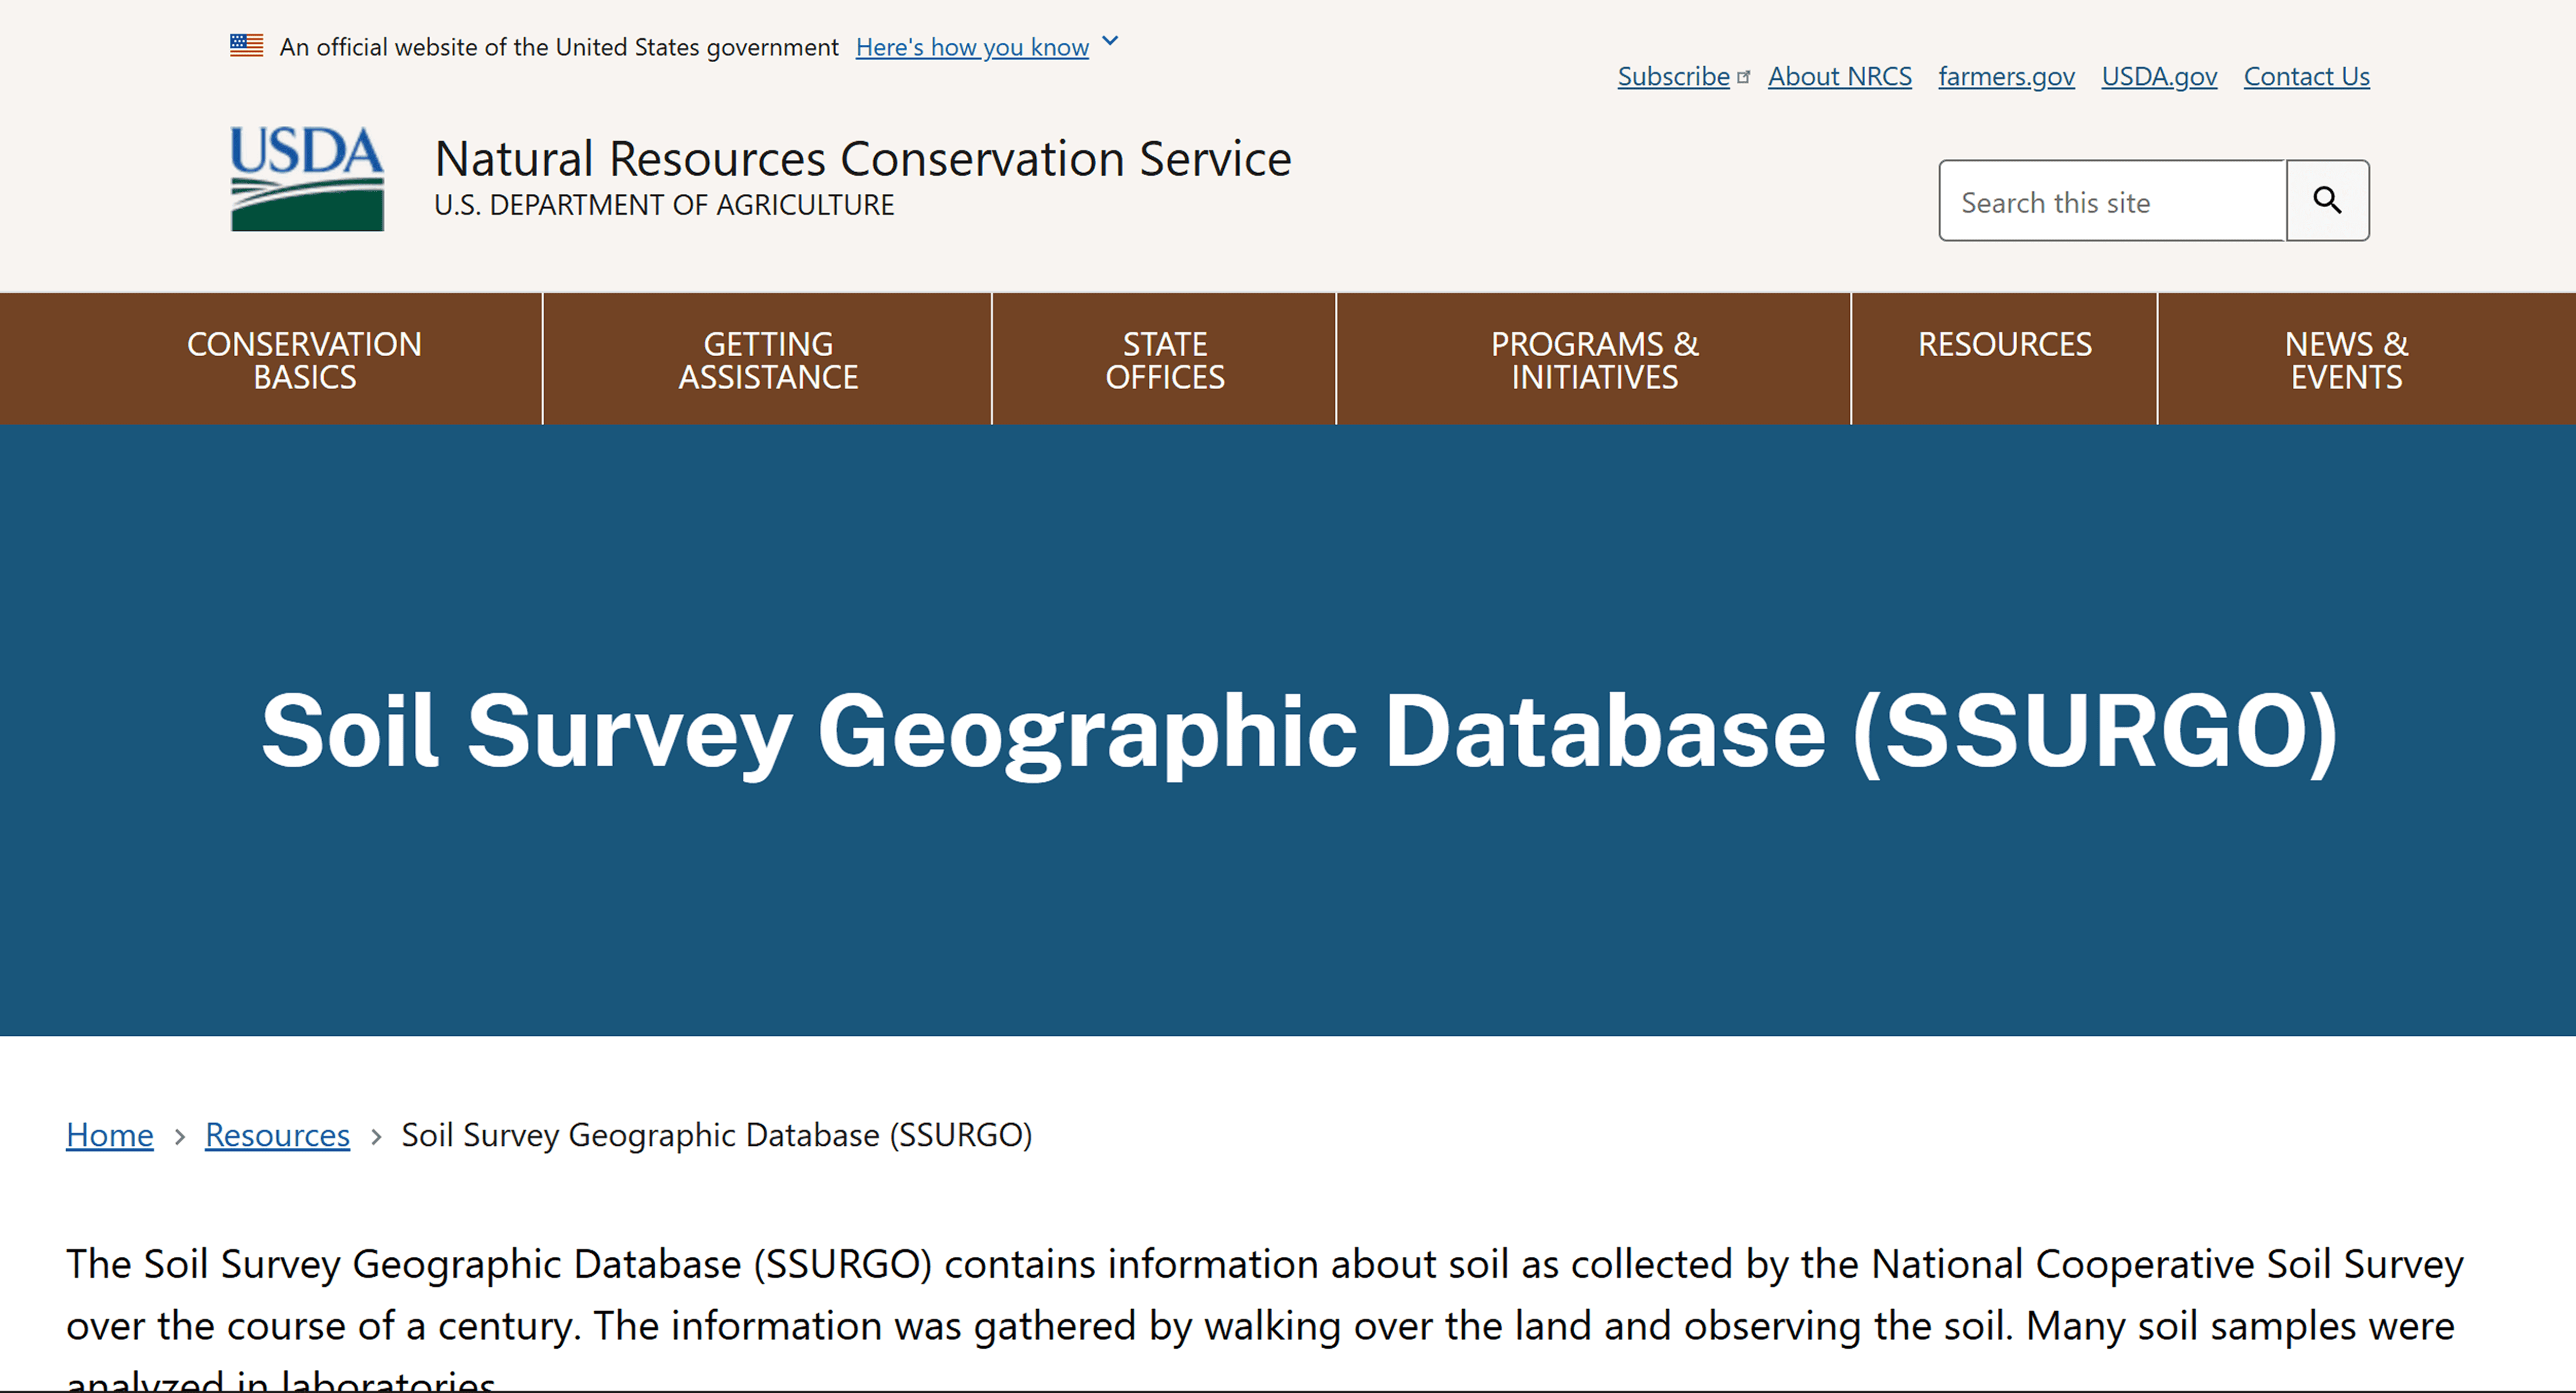Open the Programs & Initiatives menu
2576x1393 pixels.
(1594, 360)
